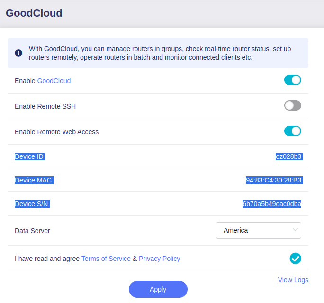
Task: Click the info icon in the banner
Action: click(18, 53)
